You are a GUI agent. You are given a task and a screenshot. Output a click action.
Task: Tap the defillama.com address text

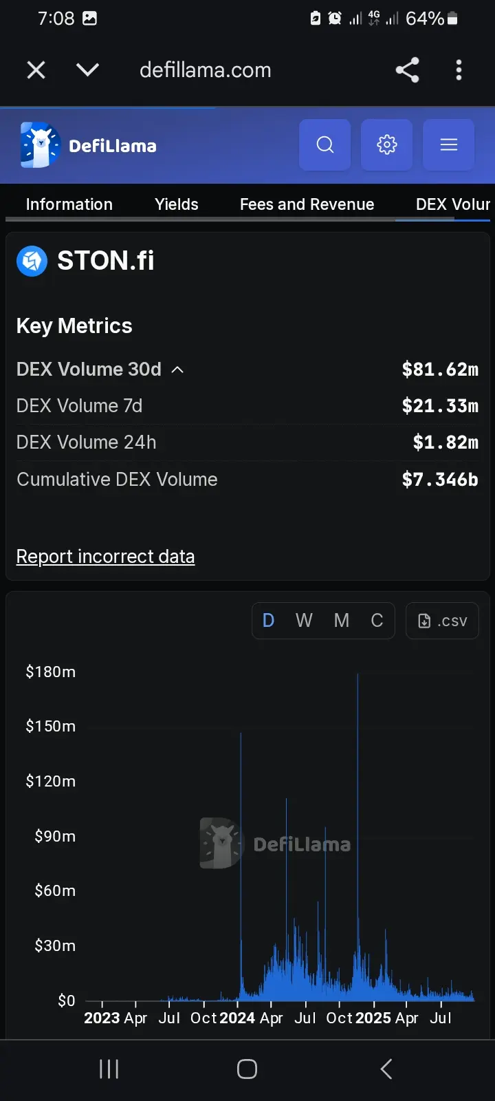(205, 70)
